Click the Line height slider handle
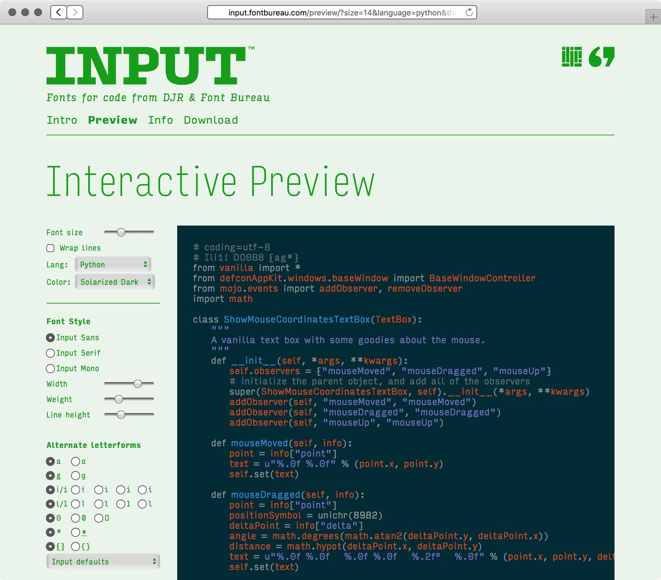This screenshot has height=580, width=661. (121, 415)
